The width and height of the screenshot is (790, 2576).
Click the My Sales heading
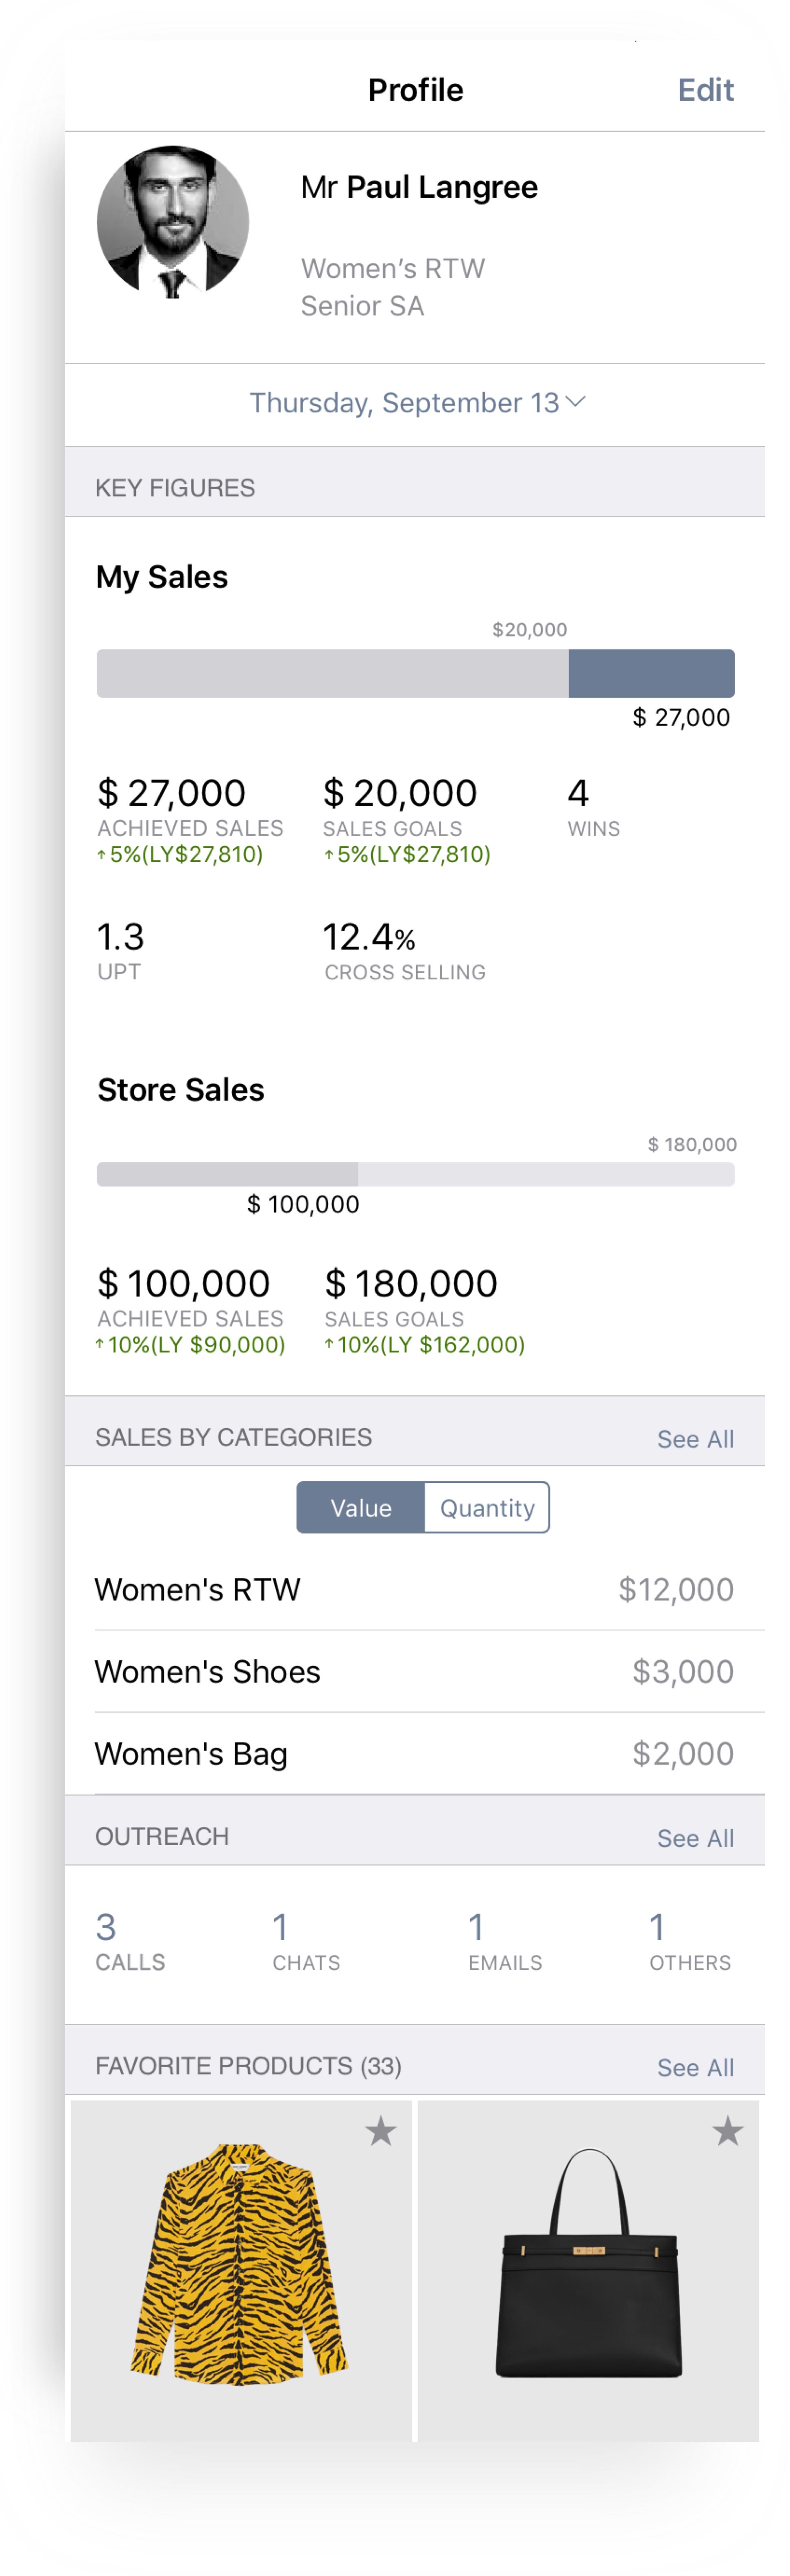pyautogui.click(x=162, y=577)
